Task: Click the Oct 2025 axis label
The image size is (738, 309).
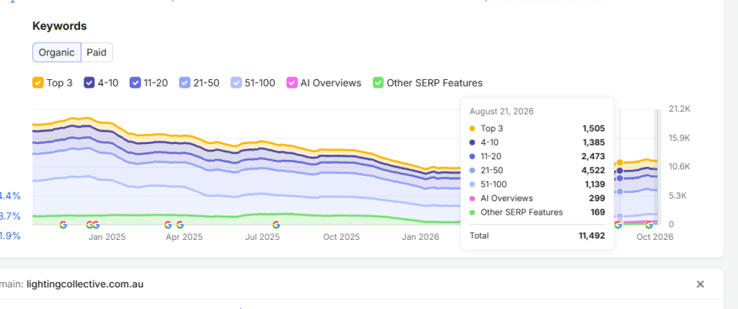Action: (x=341, y=237)
